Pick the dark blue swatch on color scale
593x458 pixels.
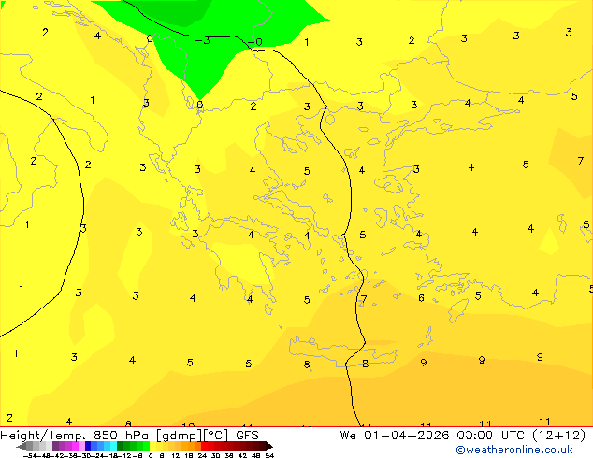[88, 446]
